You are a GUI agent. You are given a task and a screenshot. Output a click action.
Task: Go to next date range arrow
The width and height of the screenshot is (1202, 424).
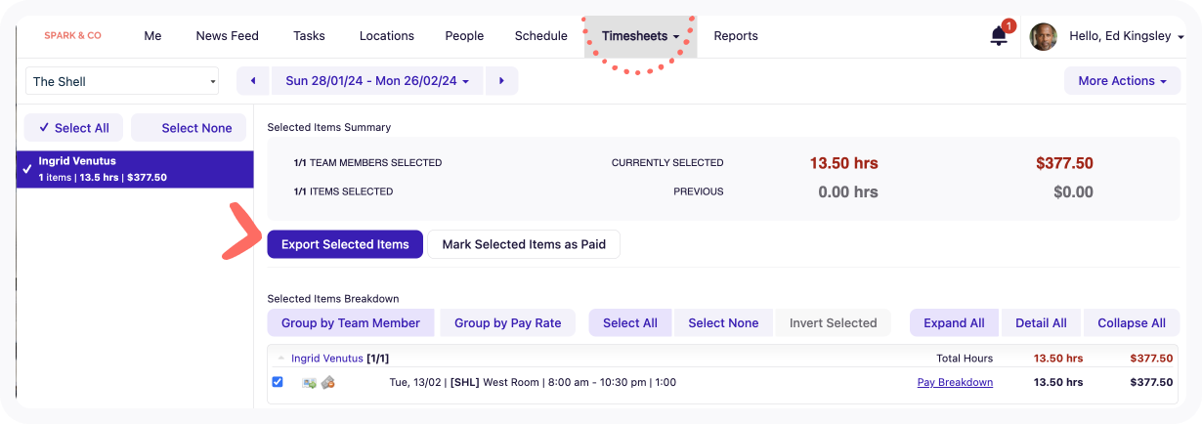501,81
